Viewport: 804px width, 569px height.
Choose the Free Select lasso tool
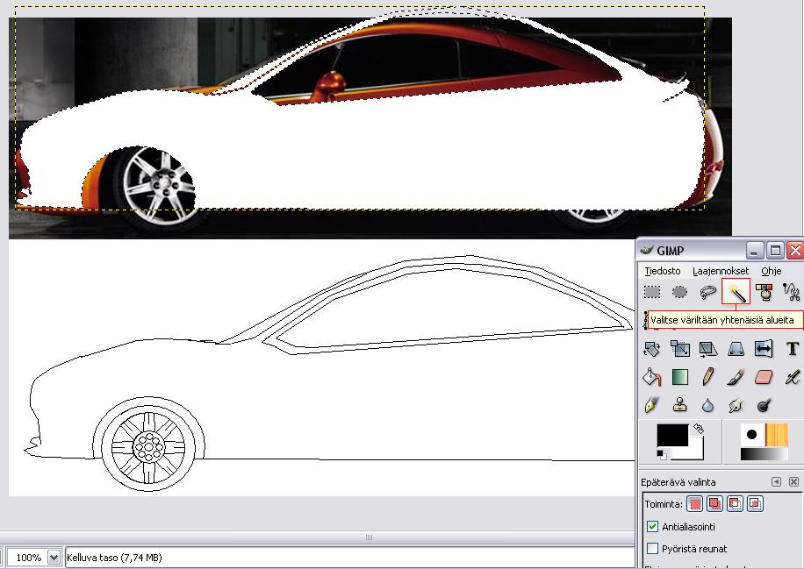[x=707, y=292]
